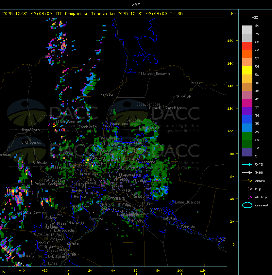
Task: Click the yellow eburn arrow icon
Action: 247,181
